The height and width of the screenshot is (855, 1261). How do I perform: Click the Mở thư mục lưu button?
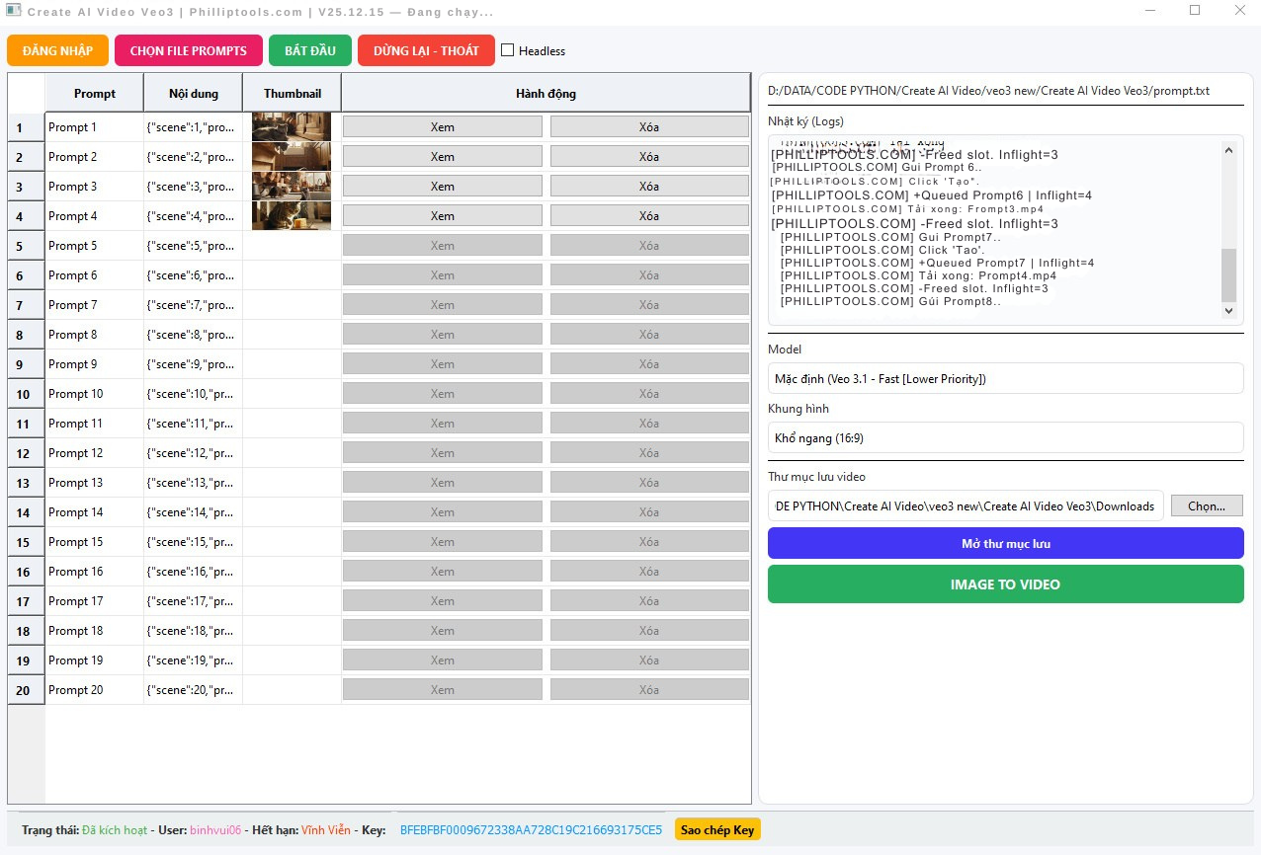click(x=1005, y=543)
